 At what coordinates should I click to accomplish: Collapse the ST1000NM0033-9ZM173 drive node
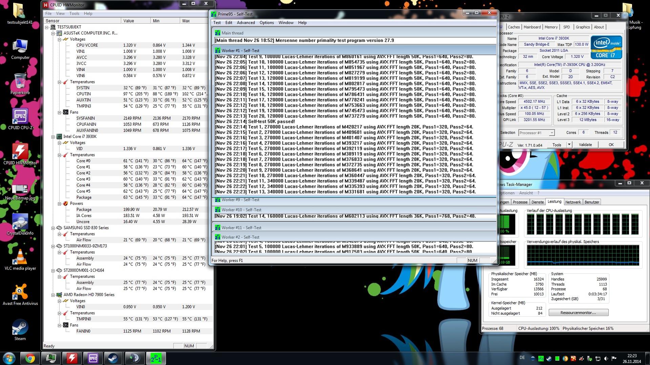53,246
